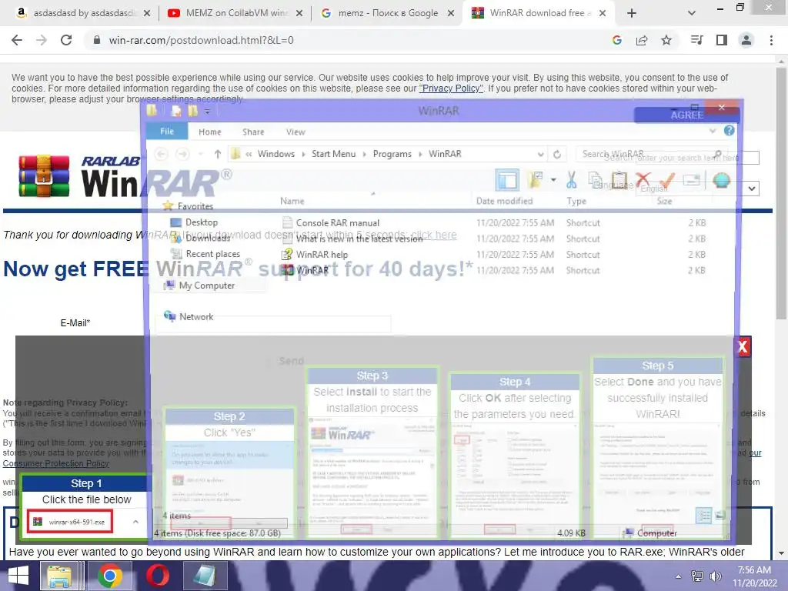788x591 pixels.
Task: Click the Google icon in address bar
Action: pyautogui.click(x=617, y=40)
